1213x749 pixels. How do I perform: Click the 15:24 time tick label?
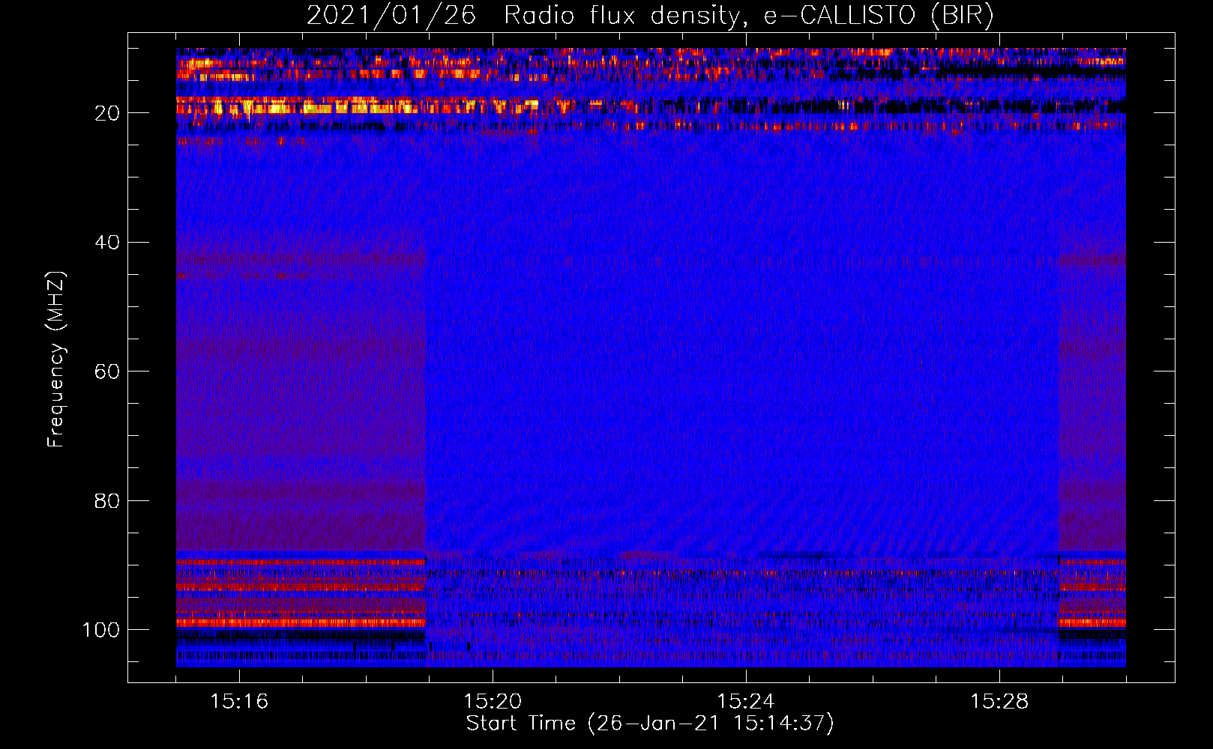746,702
